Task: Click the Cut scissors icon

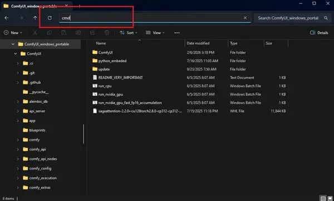Action: click(35, 33)
